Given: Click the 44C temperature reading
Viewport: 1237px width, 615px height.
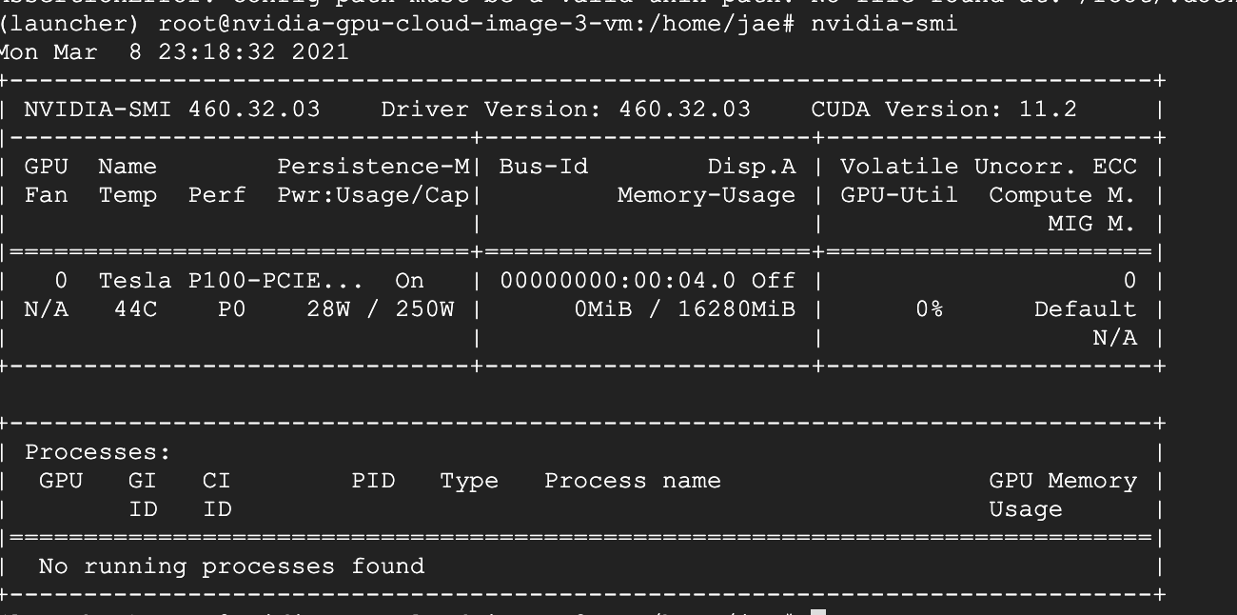Looking at the screenshot, I should (x=135, y=309).
